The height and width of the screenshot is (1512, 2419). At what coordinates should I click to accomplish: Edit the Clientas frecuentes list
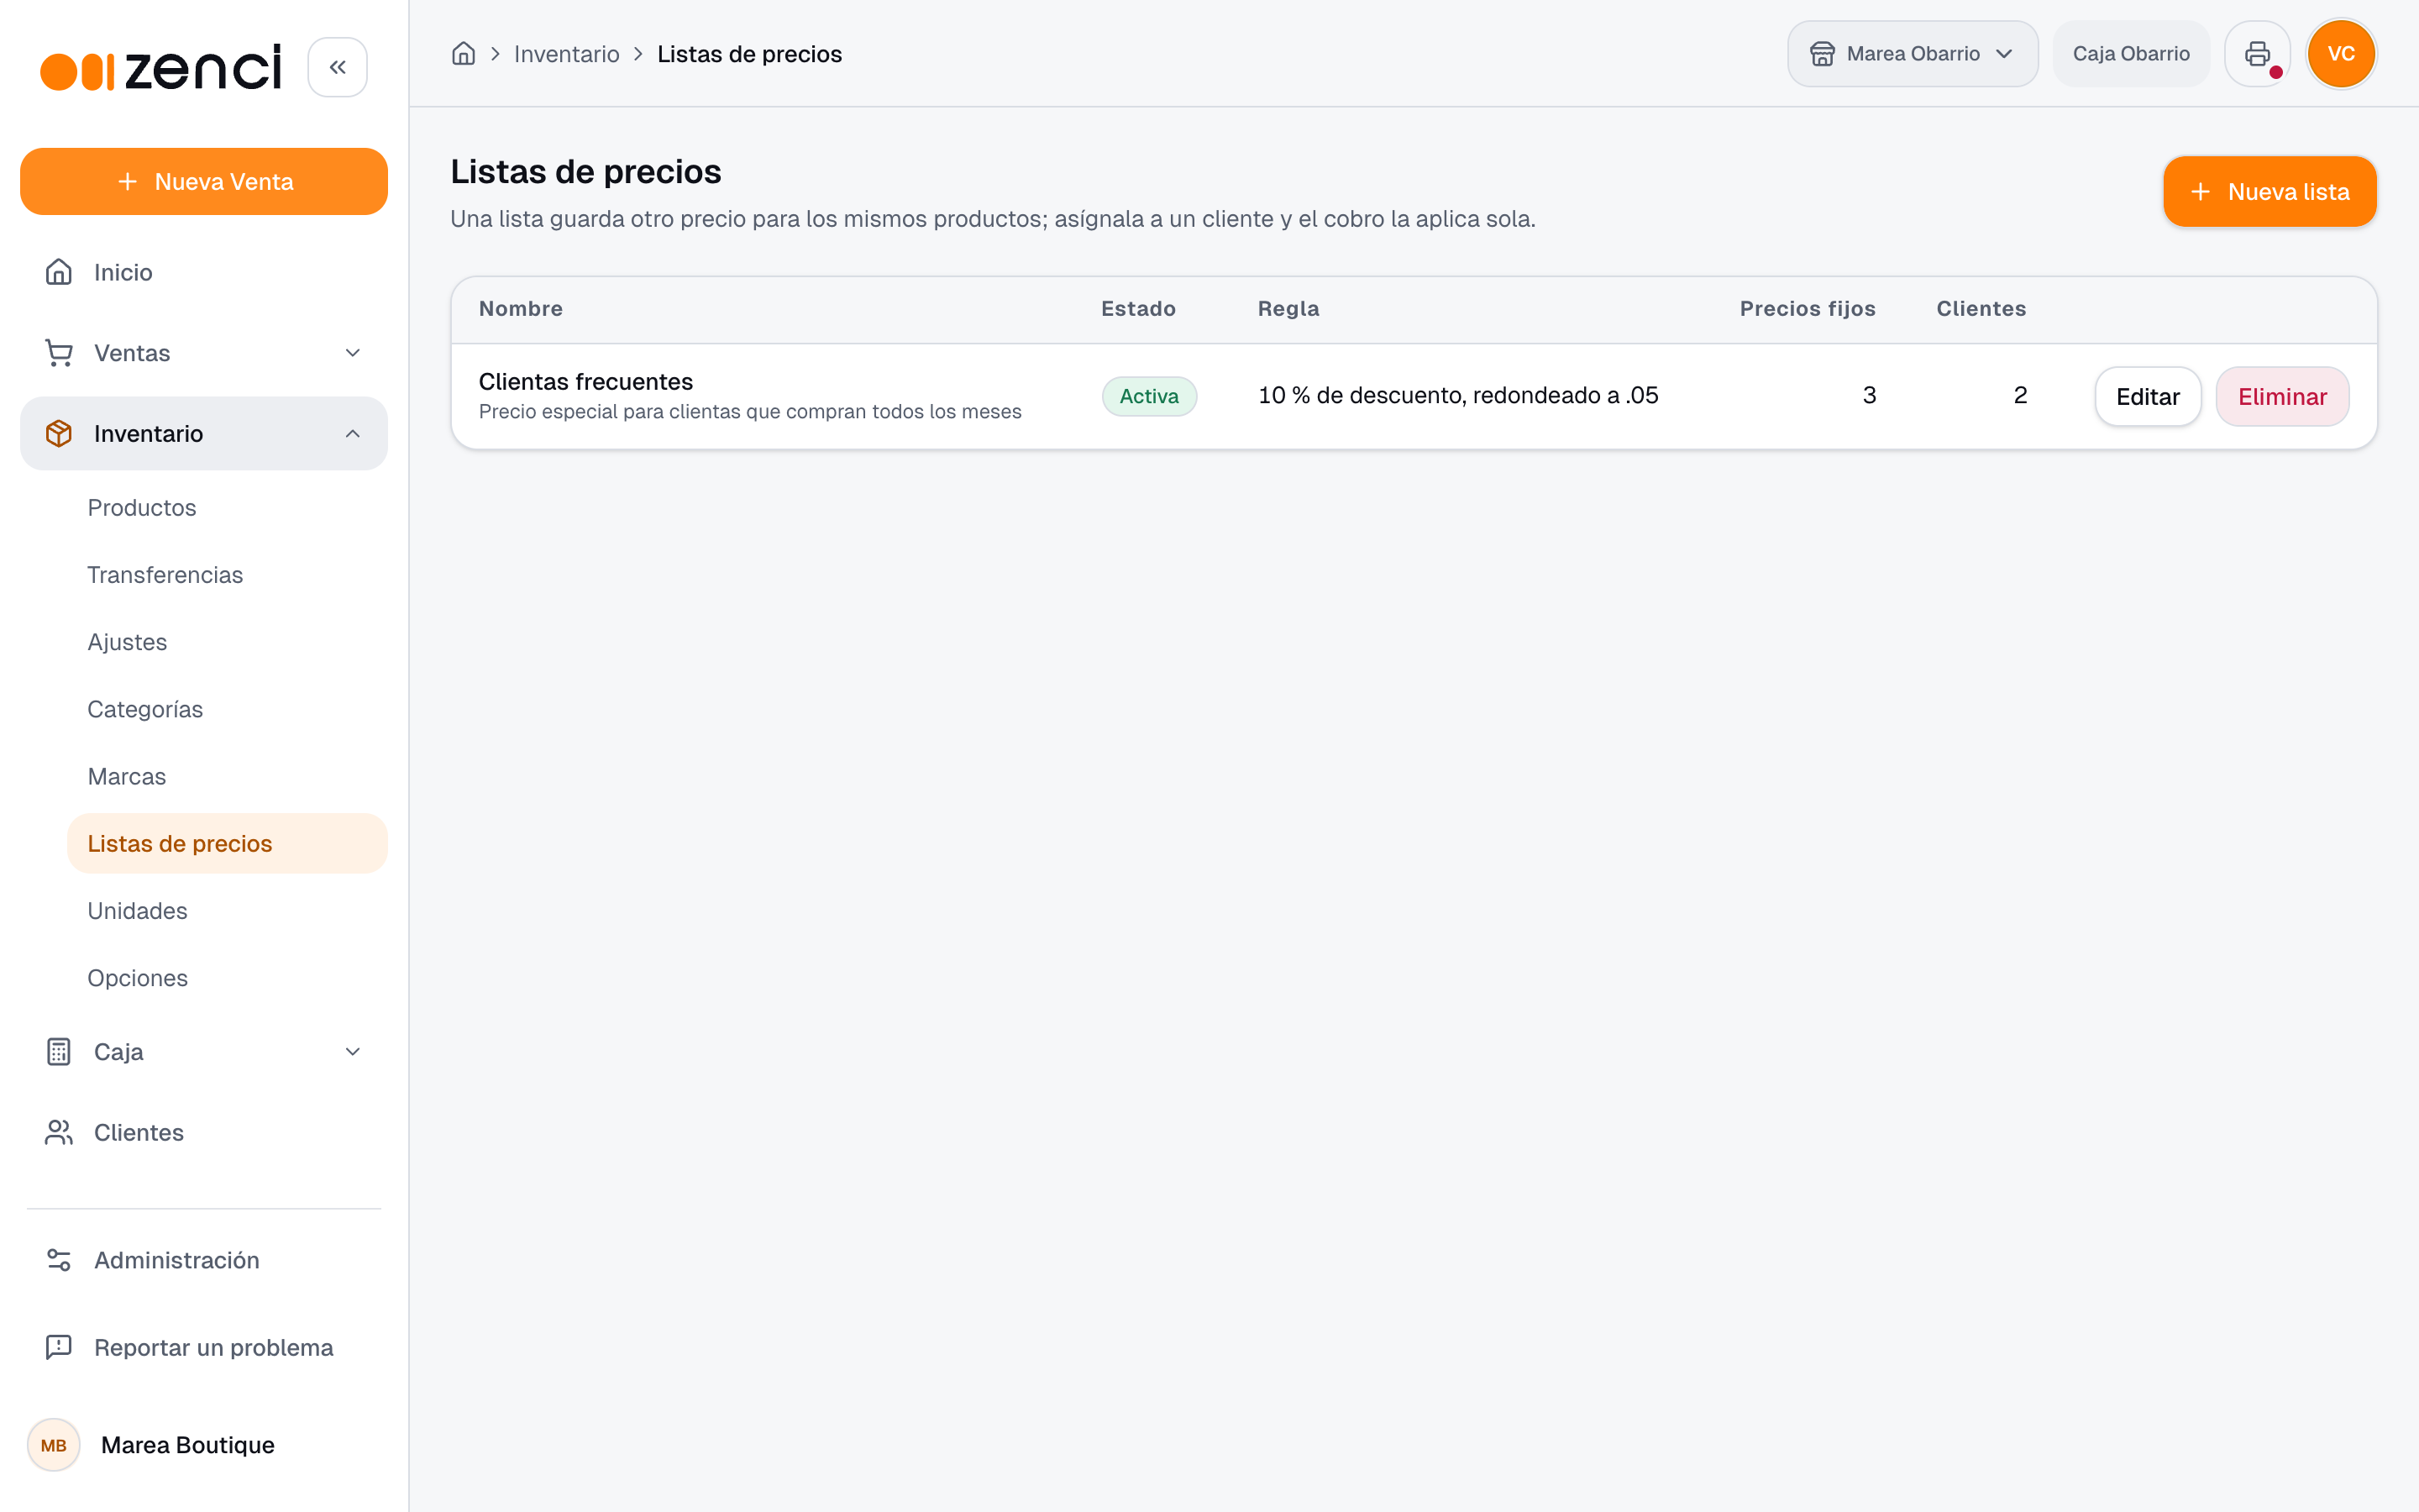pyautogui.click(x=2147, y=396)
